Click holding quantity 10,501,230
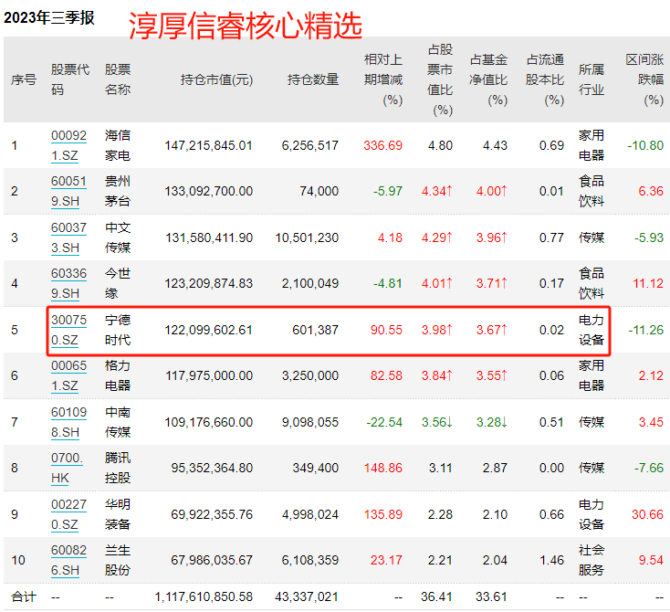The width and height of the screenshot is (670, 612). [307, 237]
